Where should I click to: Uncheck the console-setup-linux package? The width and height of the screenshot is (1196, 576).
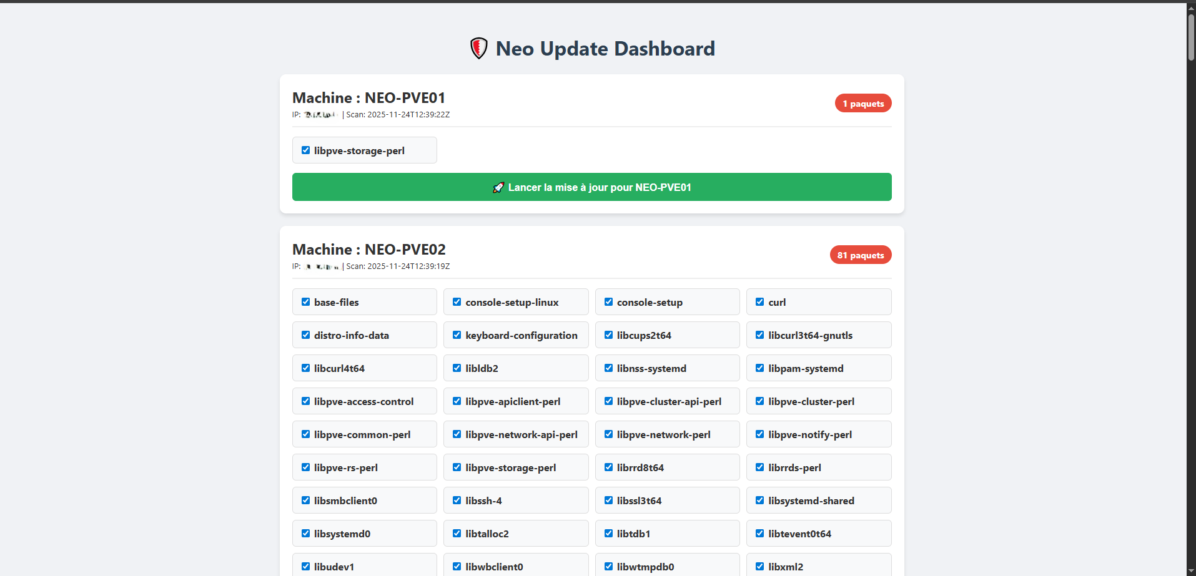457,302
